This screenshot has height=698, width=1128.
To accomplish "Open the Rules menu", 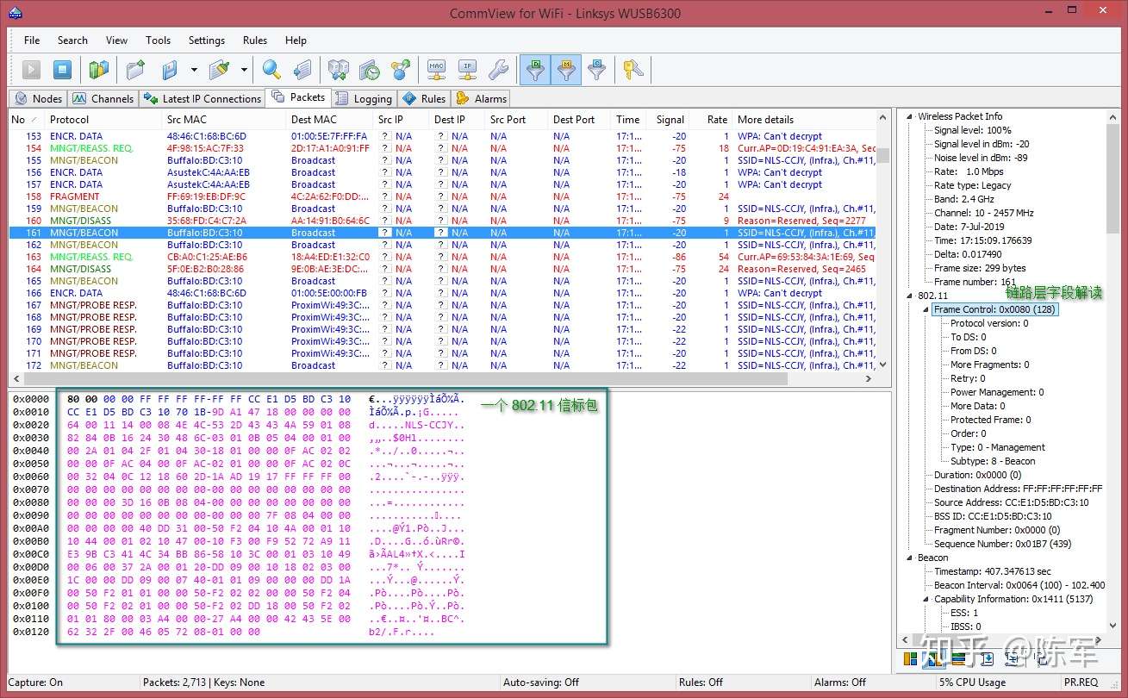I will [x=255, y=41].
